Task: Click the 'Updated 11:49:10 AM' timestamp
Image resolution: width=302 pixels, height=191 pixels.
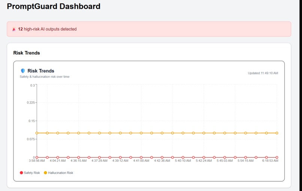Action: coord(263,73)
